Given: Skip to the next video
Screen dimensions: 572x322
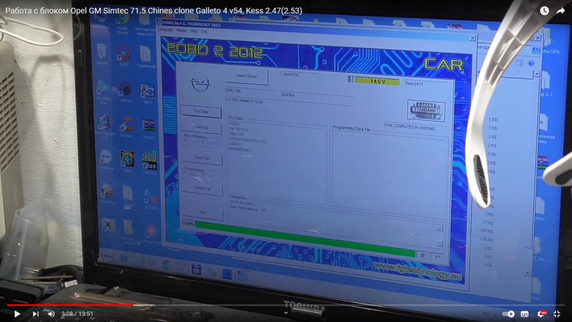Looking at the screenshot, I should [36, 314].
